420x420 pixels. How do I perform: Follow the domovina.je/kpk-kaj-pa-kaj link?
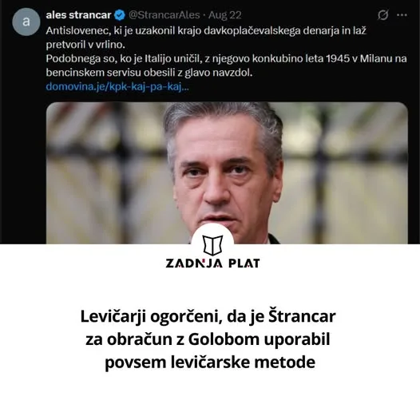tap(117, 87)
